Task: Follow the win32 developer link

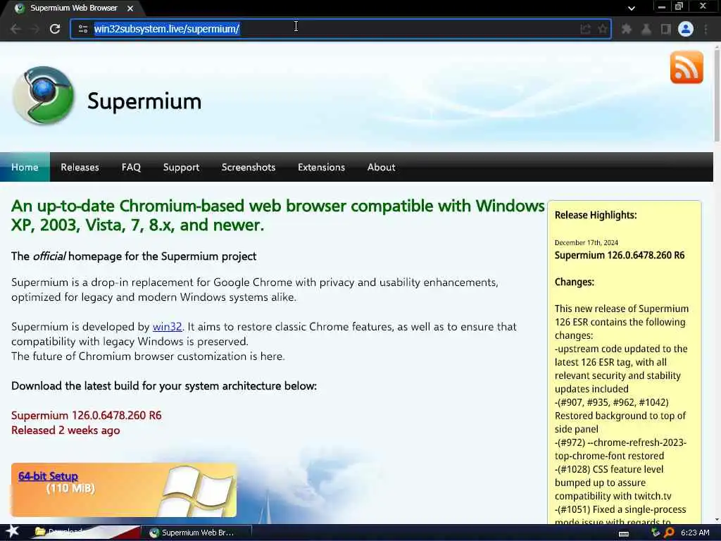Action: [x=167, y=327]
